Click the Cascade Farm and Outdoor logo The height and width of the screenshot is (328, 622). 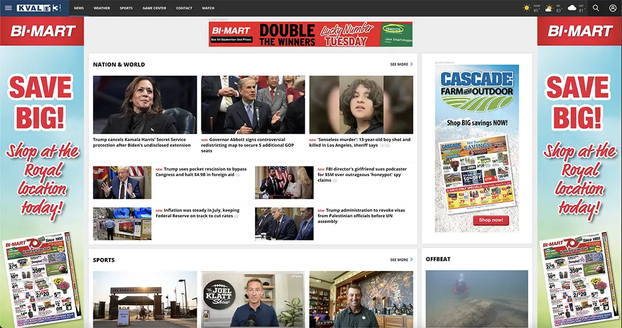click(x=477, y=91)
